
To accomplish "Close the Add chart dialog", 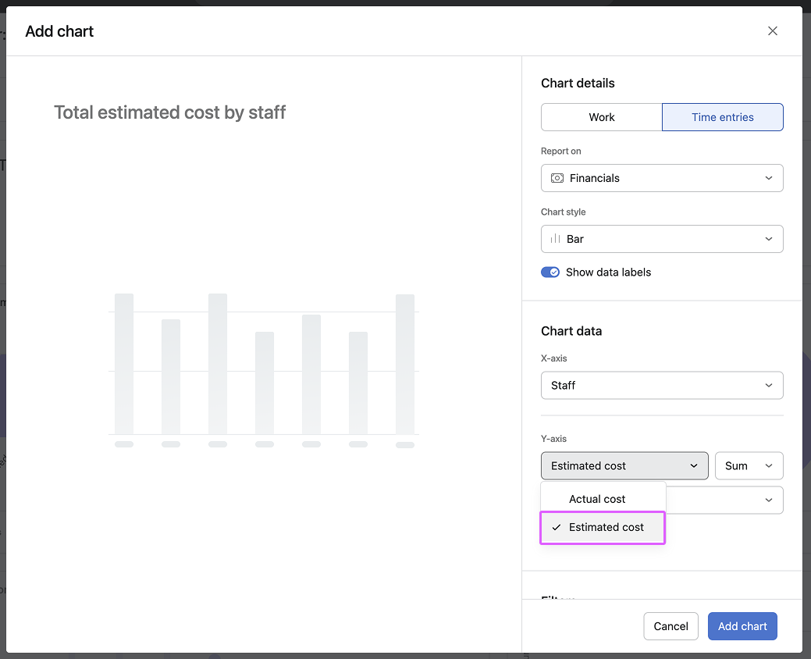I will click(772, 30).
